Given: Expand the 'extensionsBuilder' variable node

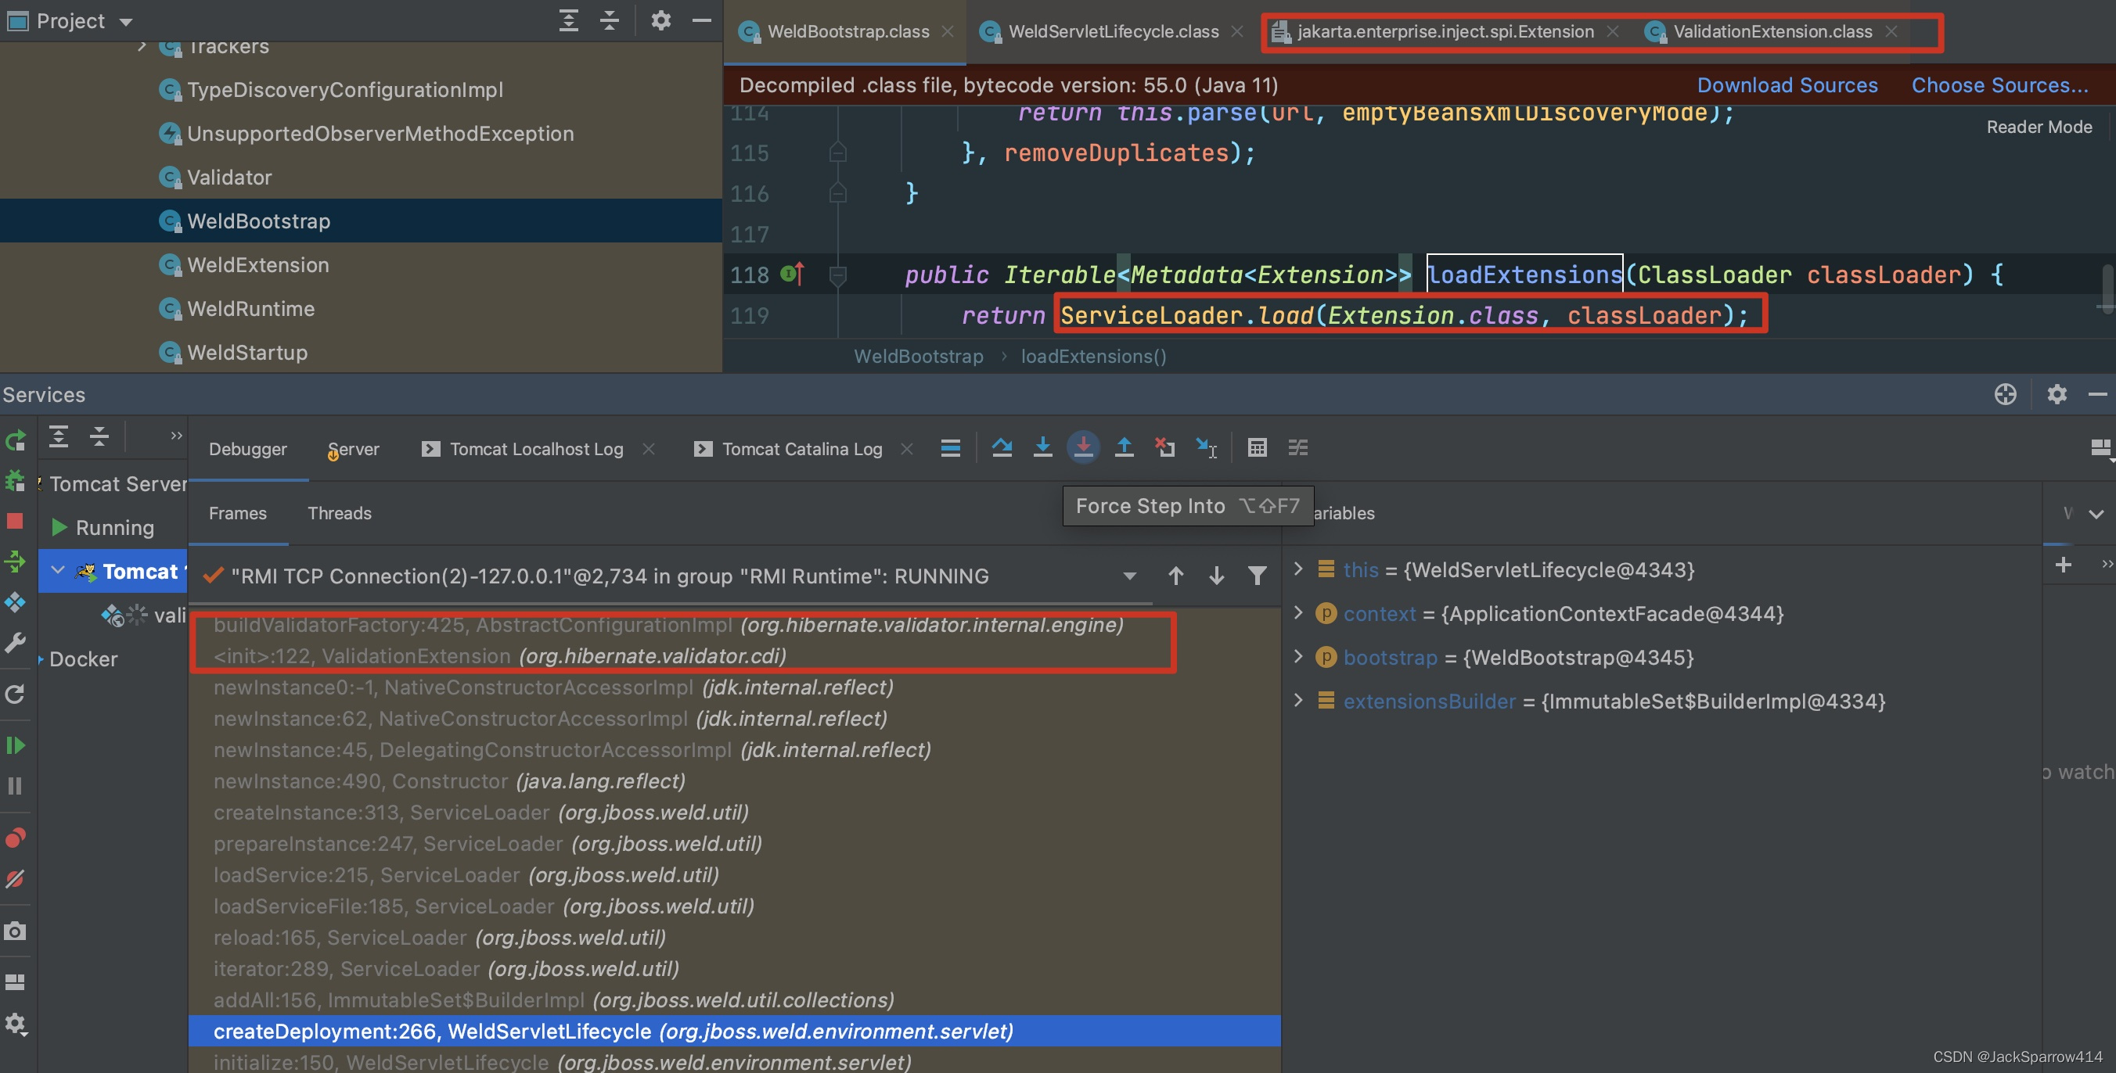Looking at the screenshot, I should (x=1299, y=699).
